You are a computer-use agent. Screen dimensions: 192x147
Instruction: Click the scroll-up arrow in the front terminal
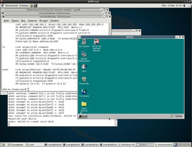(x=109, y=24)
